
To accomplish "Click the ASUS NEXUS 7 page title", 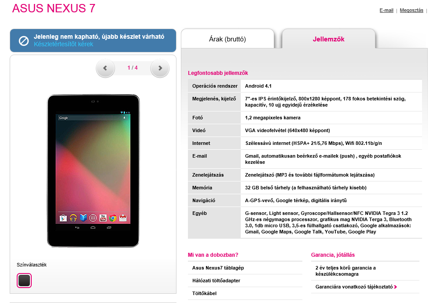I will (54, 8).
